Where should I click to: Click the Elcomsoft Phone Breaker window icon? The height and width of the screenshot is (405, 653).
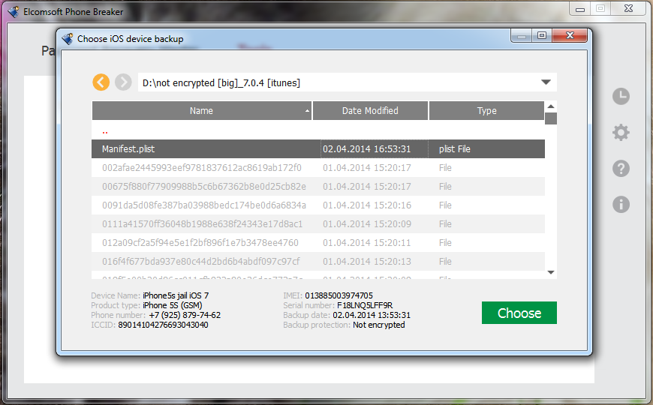click(x=13, y=12)
